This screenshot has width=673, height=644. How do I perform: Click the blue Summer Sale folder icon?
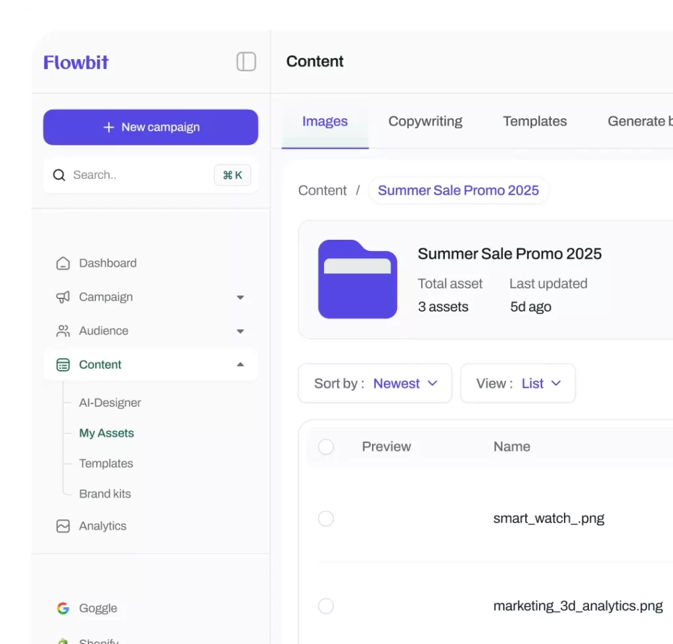tap(358, 279)
